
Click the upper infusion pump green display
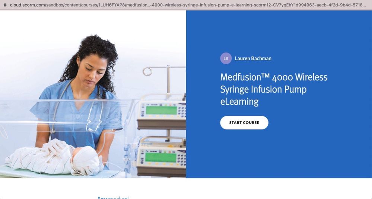161,110
